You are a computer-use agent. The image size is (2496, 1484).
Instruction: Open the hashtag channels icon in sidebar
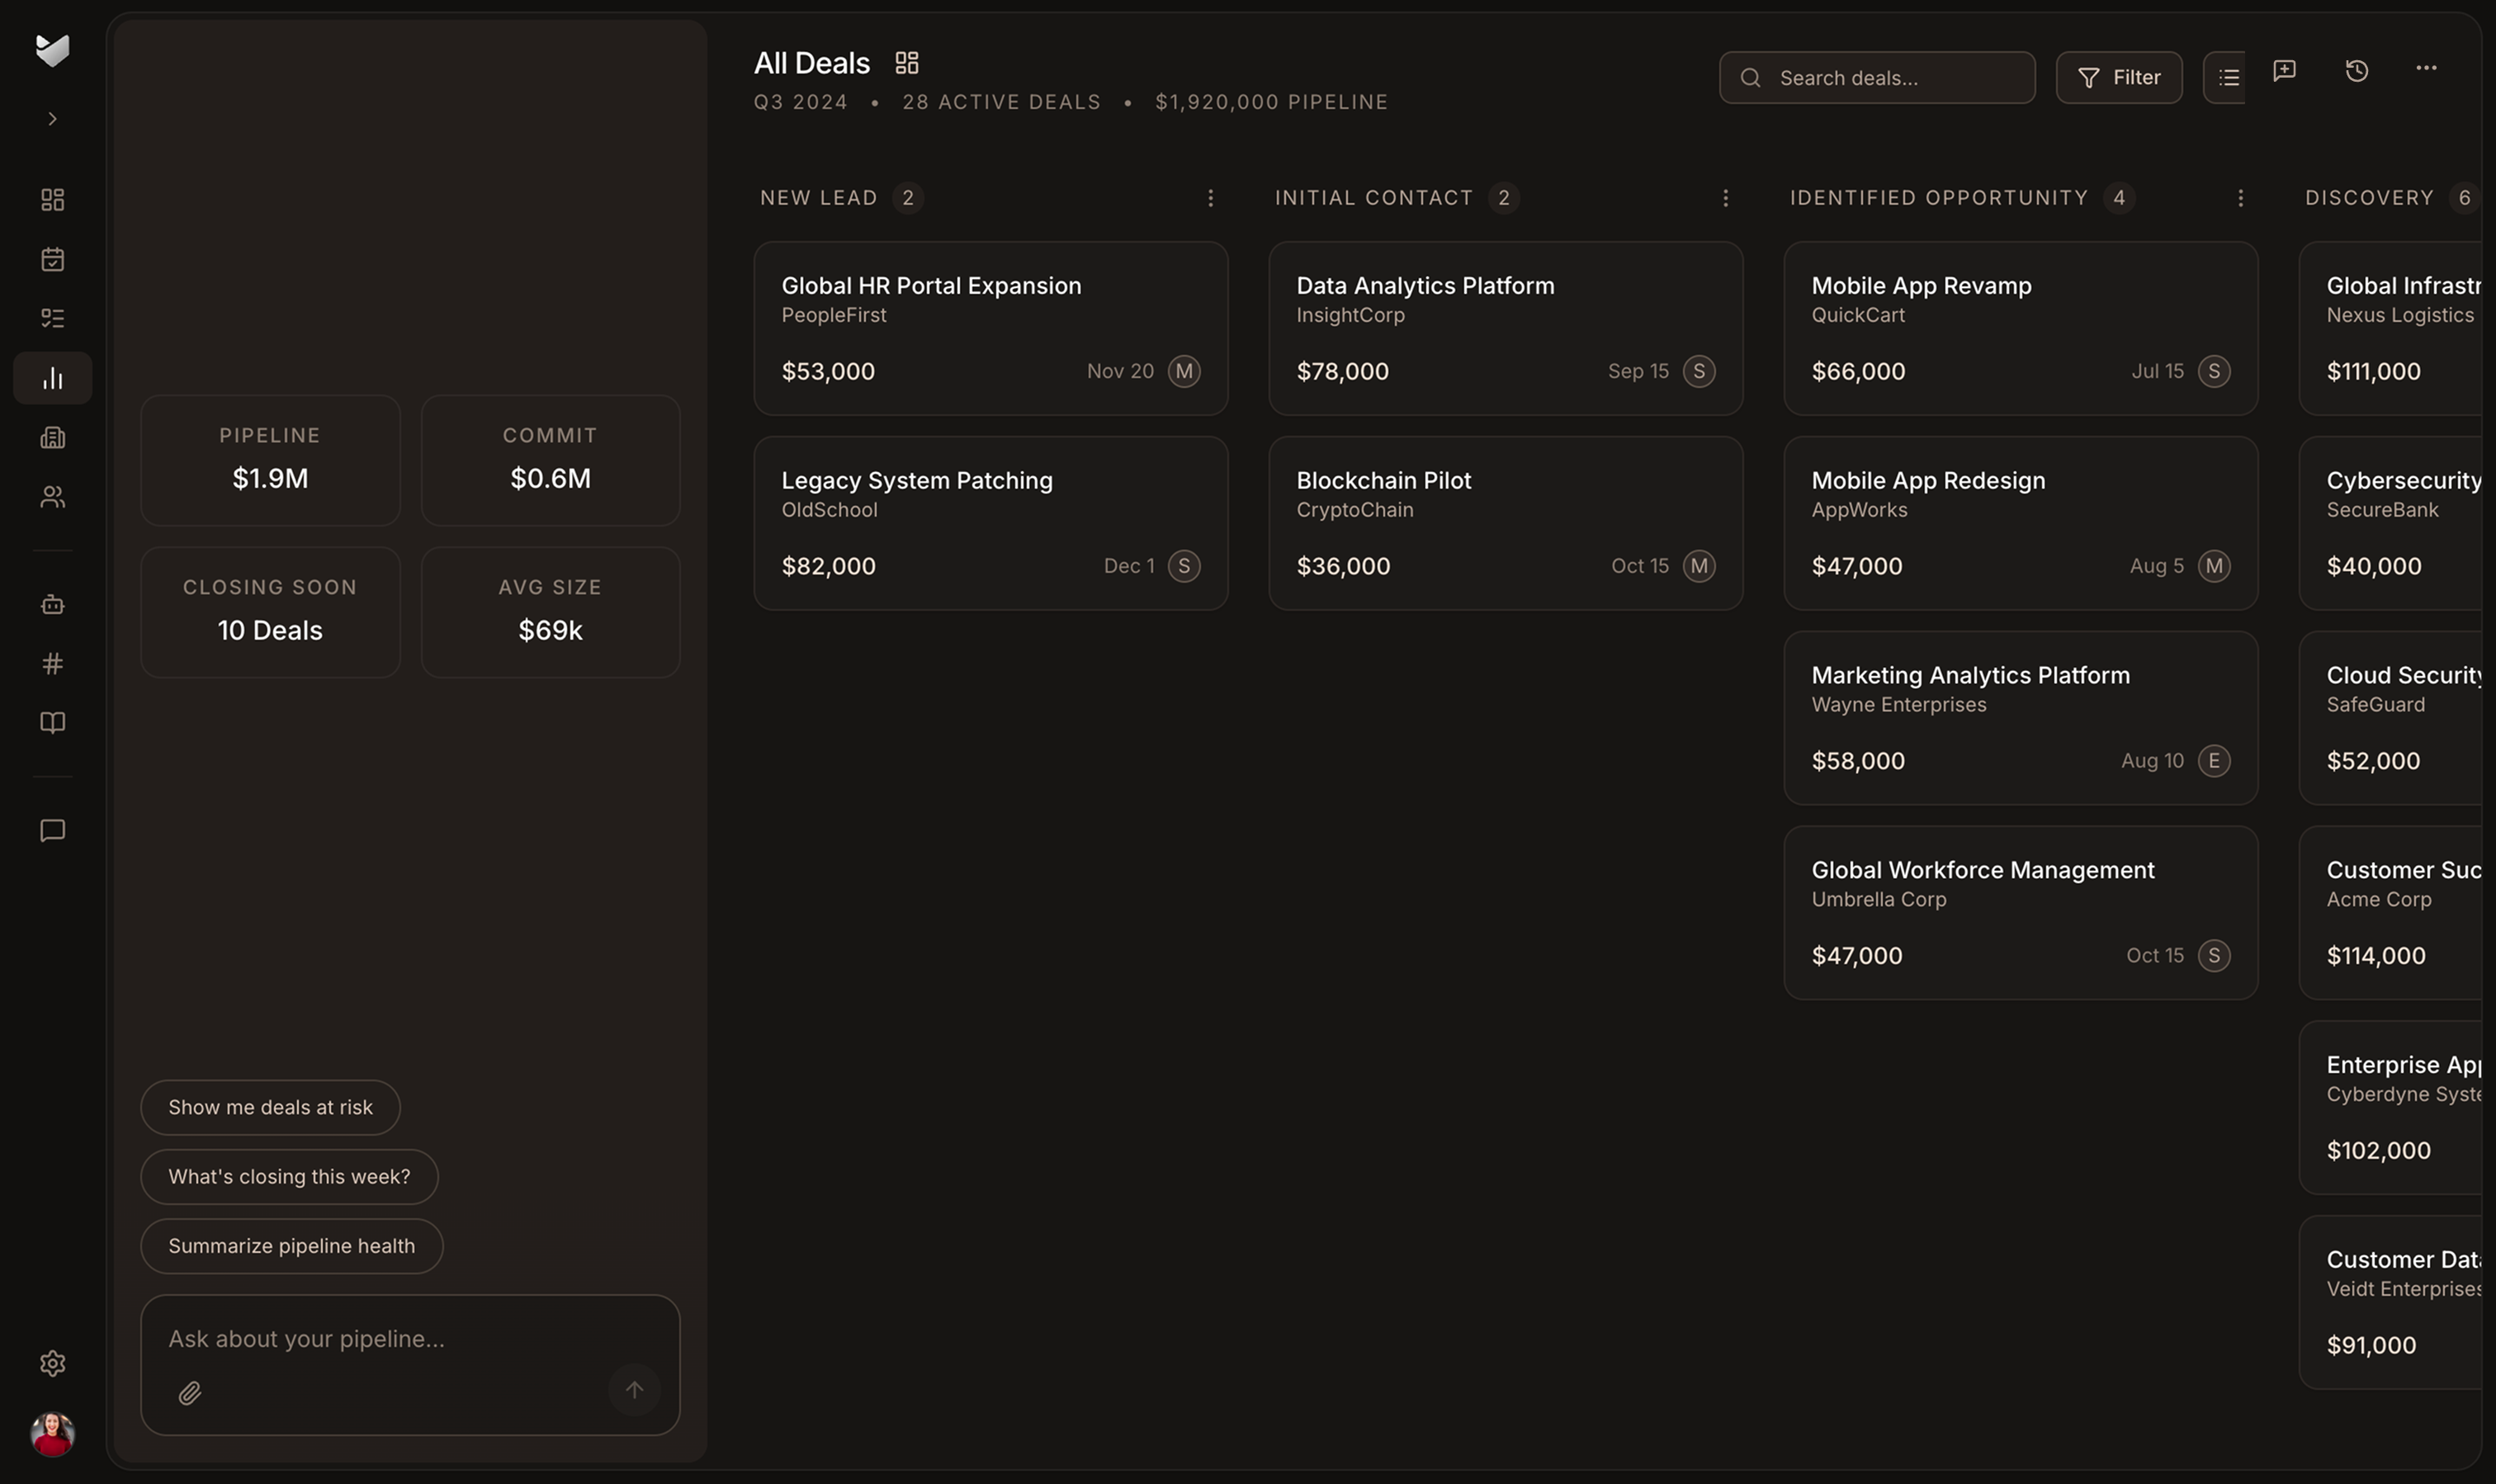click(x=52, y=664)
